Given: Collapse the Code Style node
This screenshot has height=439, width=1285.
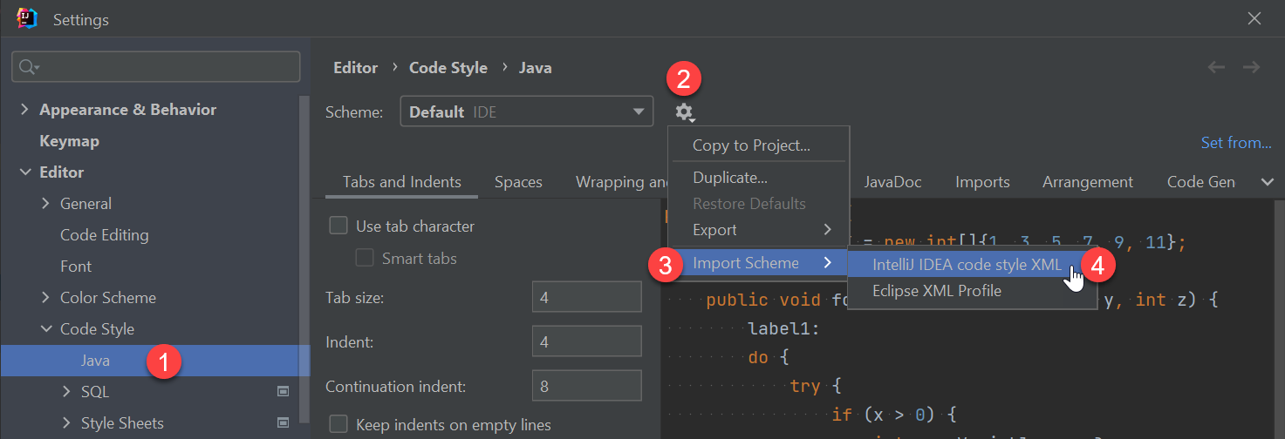Looking at the screenshot, I should pyautogui.click(x=45, y=329).
